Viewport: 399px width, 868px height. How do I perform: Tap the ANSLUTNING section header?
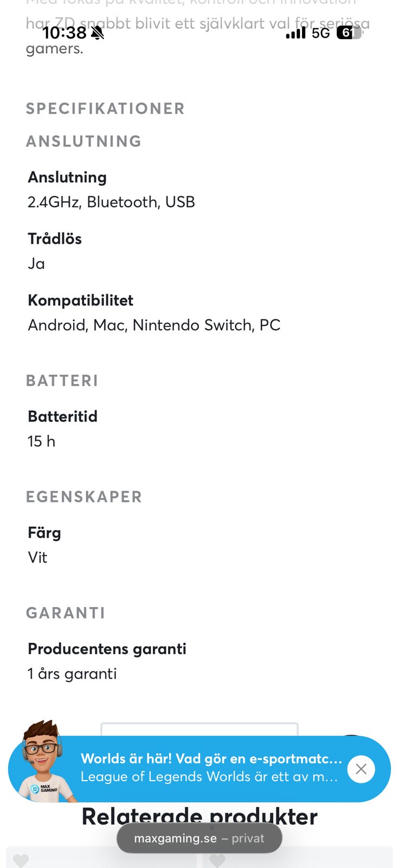point(83,141)
